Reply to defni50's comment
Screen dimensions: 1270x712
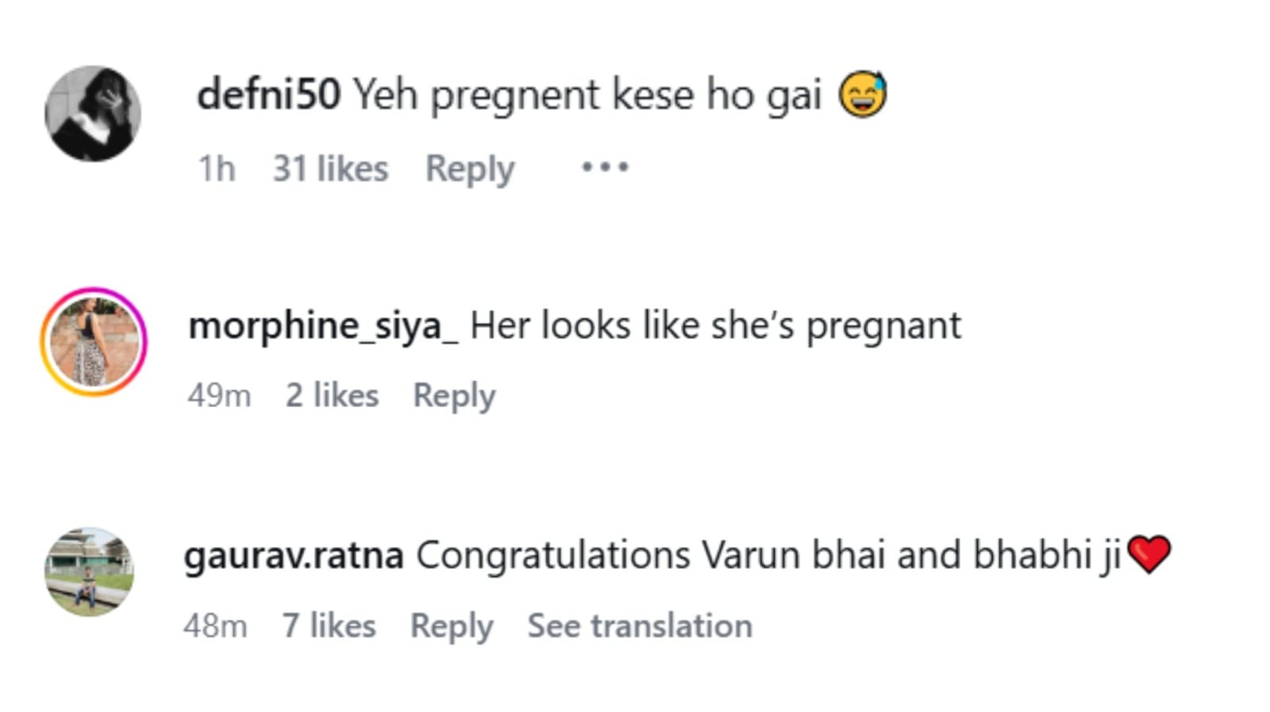(470, 168)
